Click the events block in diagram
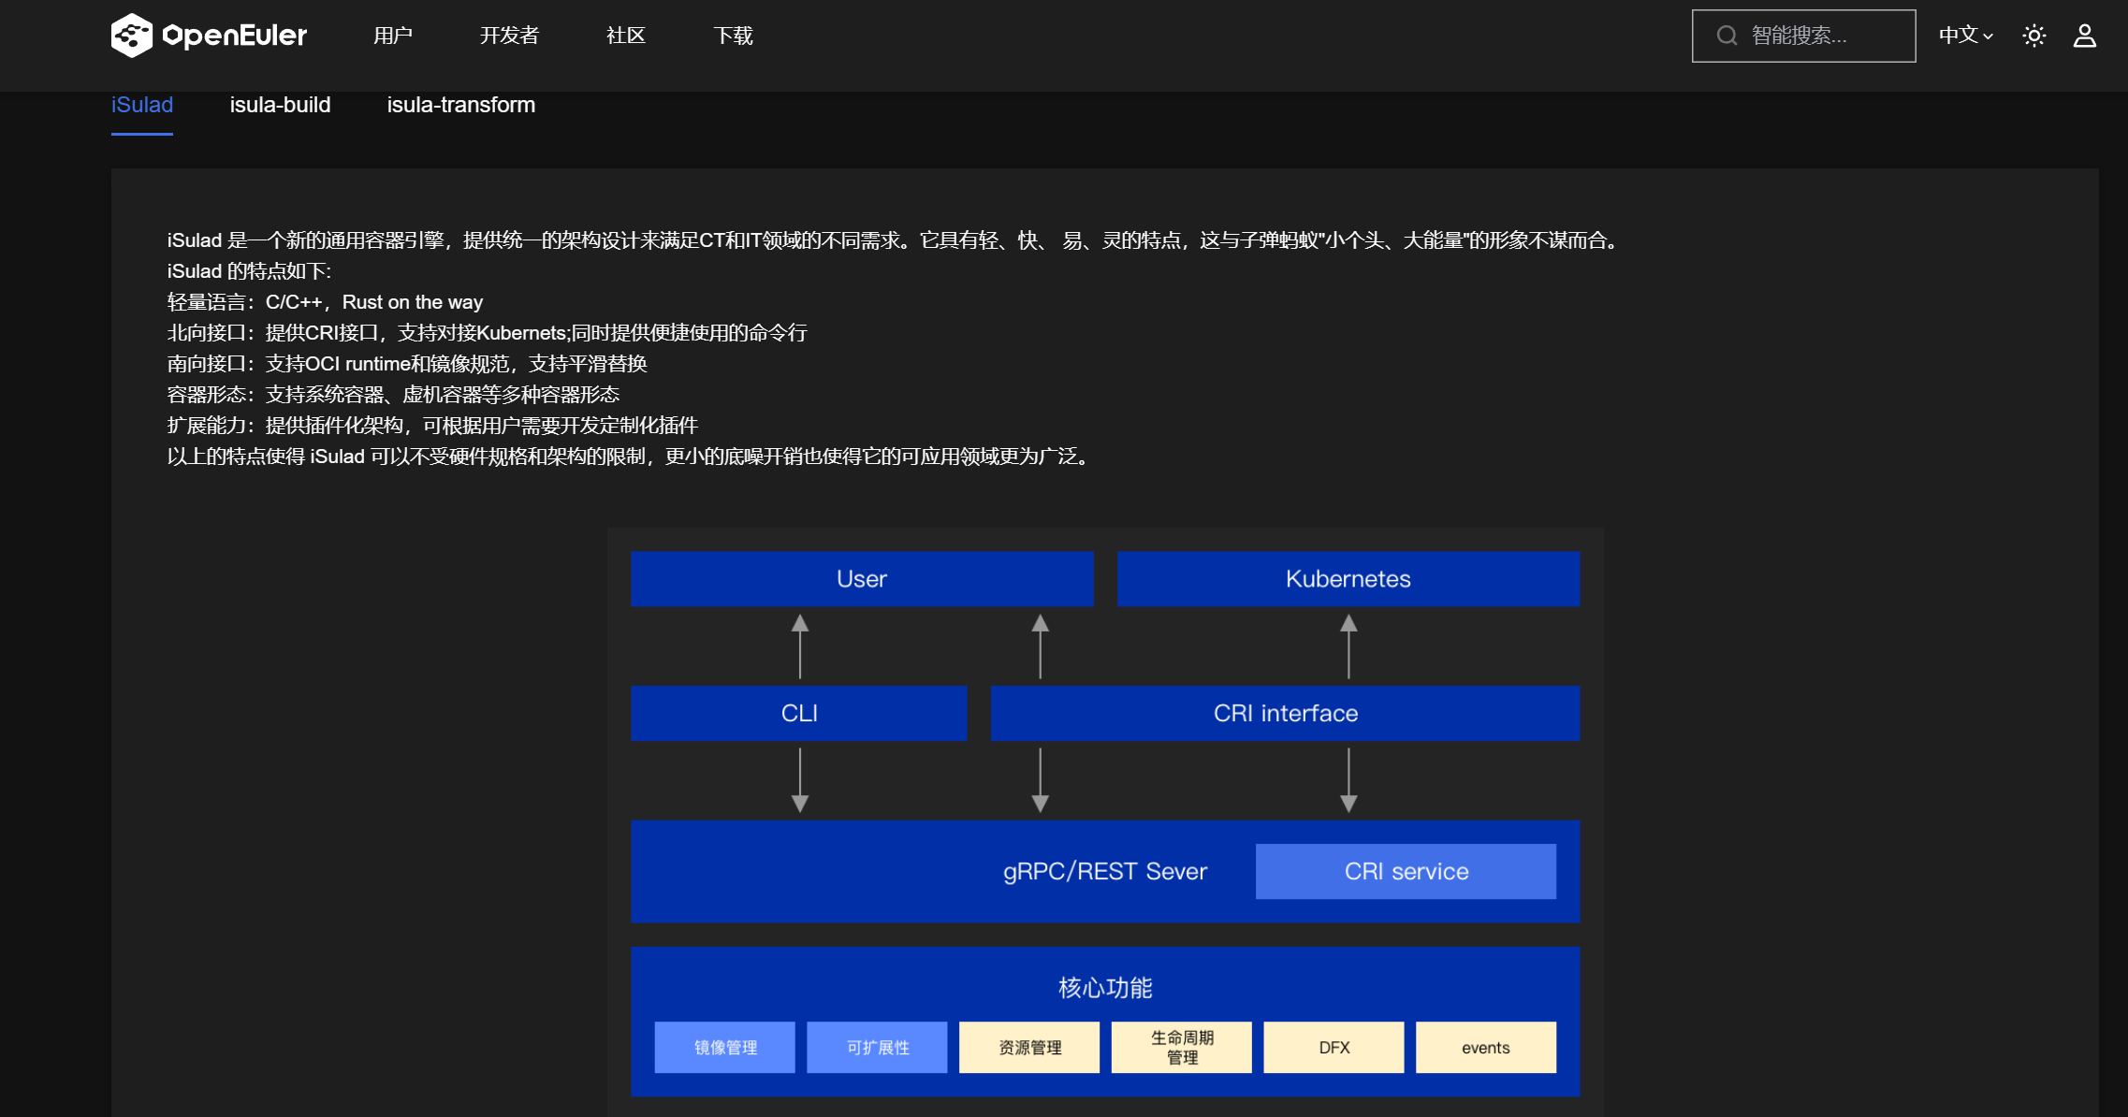This screenshot has height=1117, width=2128. click(x=1485, y=1047)
